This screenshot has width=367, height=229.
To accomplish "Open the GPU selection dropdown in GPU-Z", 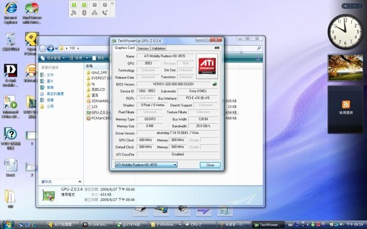I will [146, 165].
